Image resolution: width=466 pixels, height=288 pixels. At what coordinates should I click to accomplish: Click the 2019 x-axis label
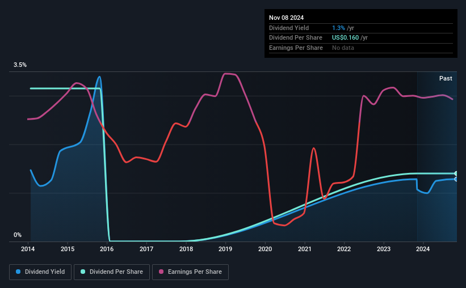[225, 249]
